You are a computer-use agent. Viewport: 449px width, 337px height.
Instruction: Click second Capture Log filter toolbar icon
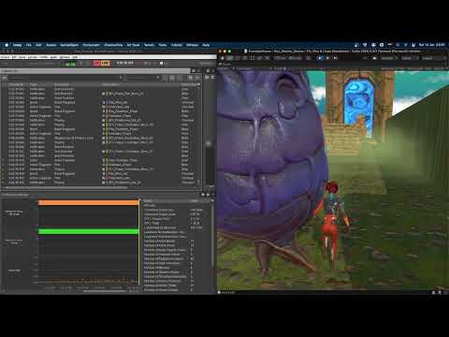pos(172,78)
